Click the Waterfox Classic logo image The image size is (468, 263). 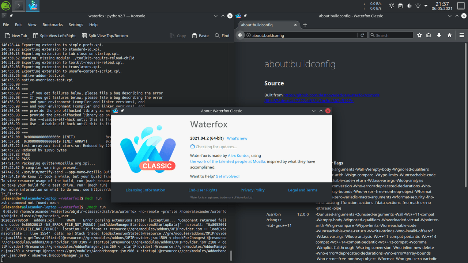148,150
